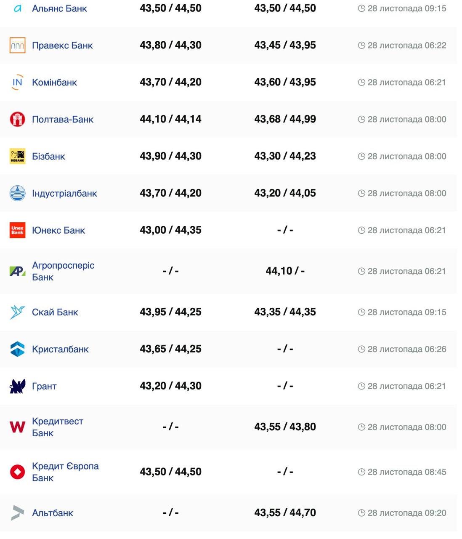Click the Індустріалбанк round blue logo
The height and width of the screenshot is (539, 462).
click(18, 193)
